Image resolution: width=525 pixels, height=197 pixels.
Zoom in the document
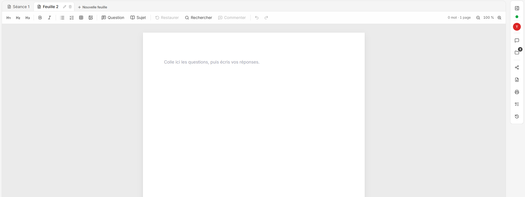click(499, 18)
